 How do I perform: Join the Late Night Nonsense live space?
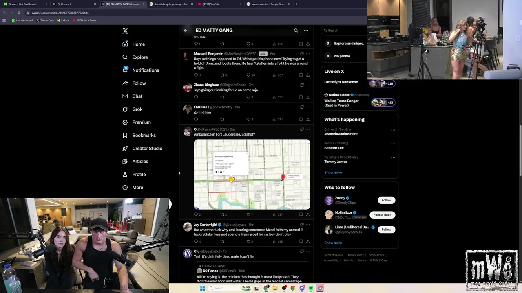tap(359, 83)
